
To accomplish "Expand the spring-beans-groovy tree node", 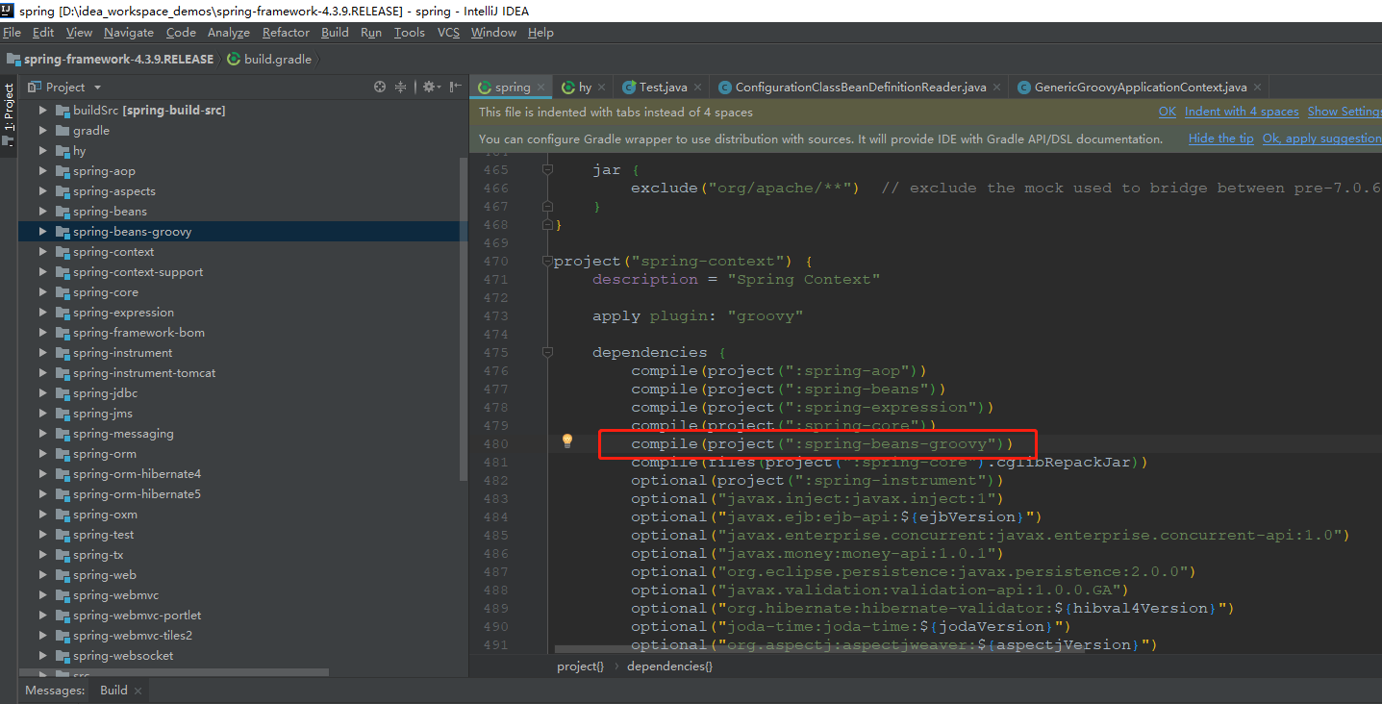I will pos(42,232).
